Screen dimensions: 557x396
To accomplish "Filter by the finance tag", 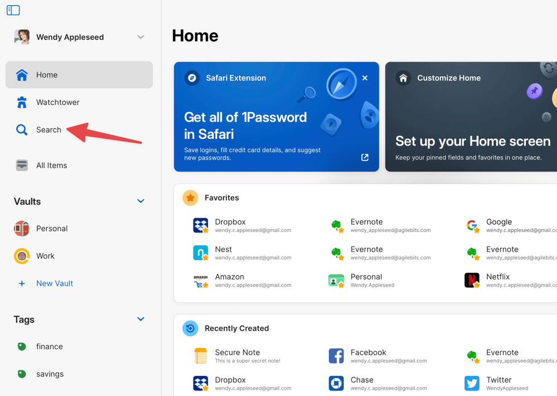I will 49,346.
